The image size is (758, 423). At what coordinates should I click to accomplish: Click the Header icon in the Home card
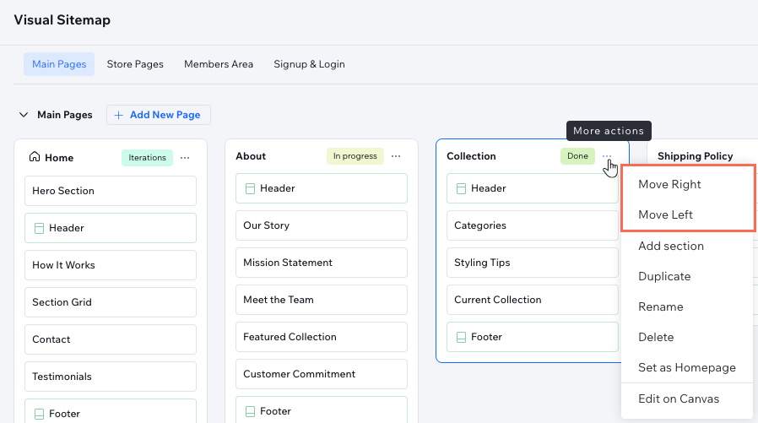point(39,228)
